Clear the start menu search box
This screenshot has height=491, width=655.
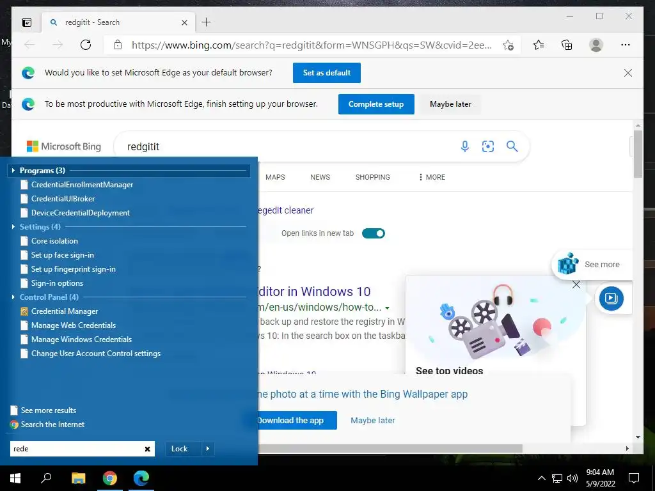[x=148, y=449]
